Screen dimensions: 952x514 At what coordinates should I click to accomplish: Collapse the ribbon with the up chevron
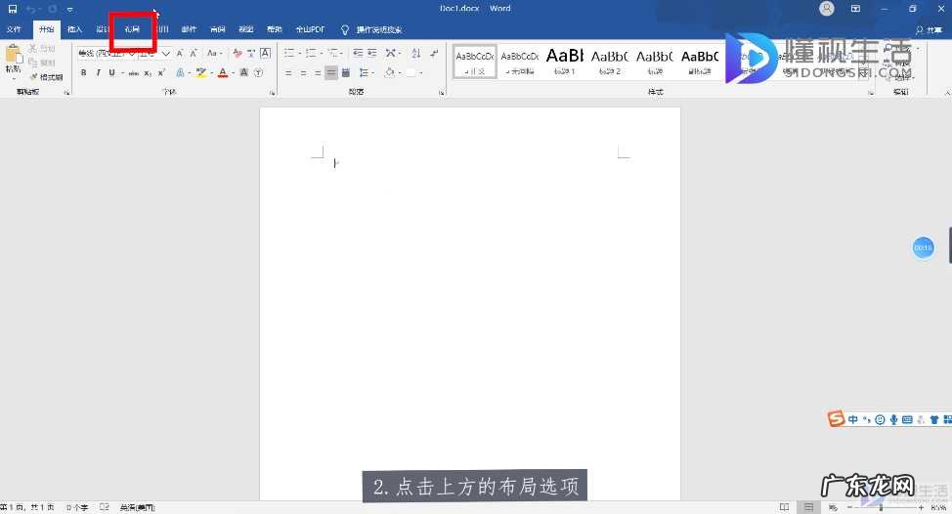pyautogui.click(x=947, y=93)
